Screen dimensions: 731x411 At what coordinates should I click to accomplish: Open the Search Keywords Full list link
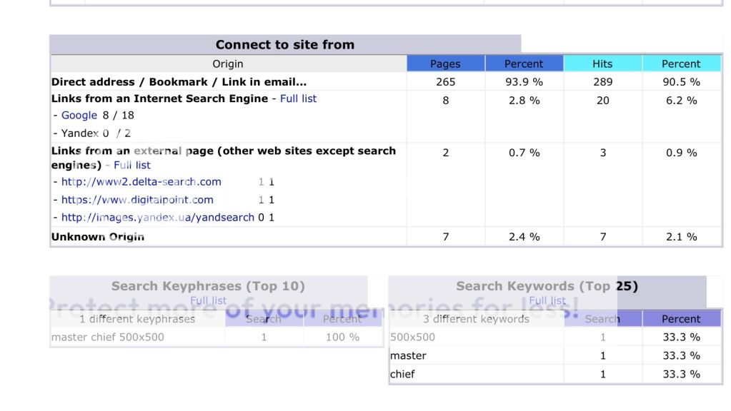(x=547, y=300)
